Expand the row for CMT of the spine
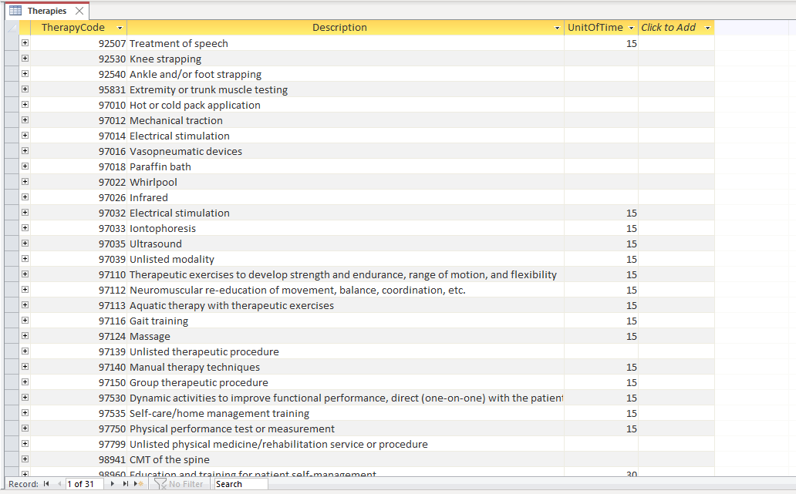 point(24,459)
